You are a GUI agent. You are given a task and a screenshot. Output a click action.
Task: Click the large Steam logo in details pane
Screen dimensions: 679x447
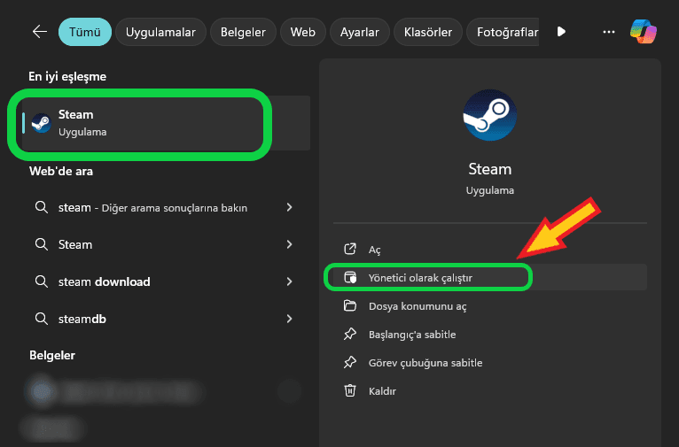pos(489,115)
